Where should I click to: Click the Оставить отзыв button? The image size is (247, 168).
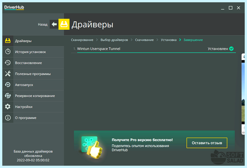207,143
